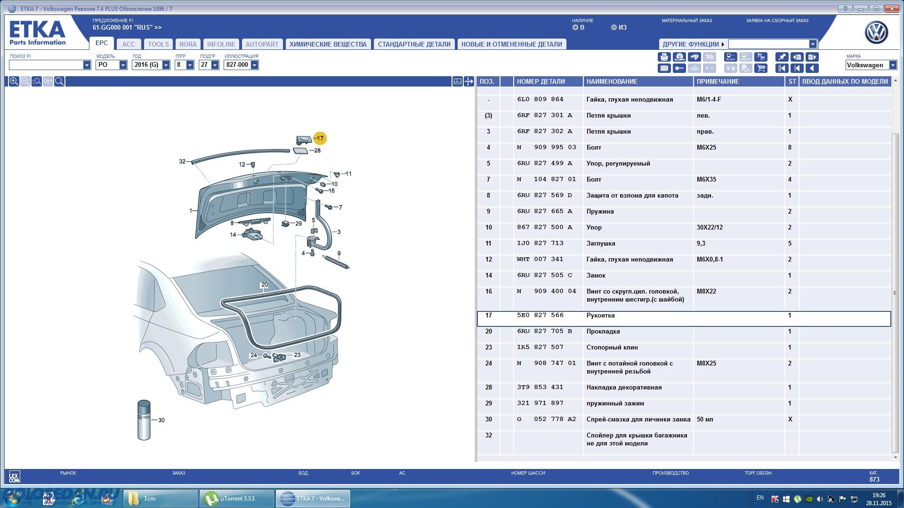Click the printer icon in the toolbar
Image resolution: width=904 pixels, height=508 pixels.
[664, 57]
